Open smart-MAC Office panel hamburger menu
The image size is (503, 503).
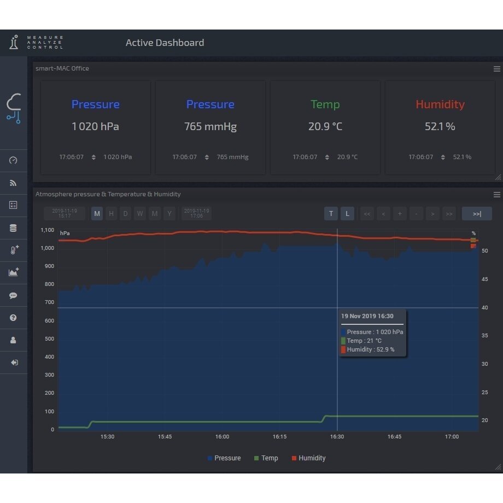tap(496, 69)
